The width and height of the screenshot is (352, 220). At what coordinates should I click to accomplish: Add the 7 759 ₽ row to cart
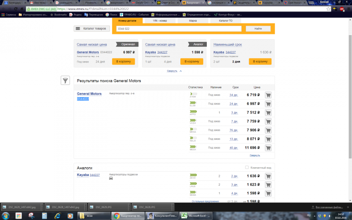pos(268,121)
